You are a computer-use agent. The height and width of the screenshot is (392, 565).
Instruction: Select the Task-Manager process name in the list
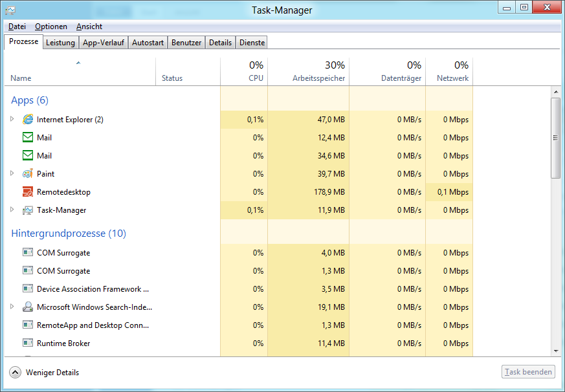[61, 210]
